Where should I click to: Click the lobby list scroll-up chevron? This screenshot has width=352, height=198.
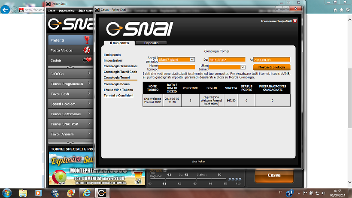[x=70, y=67]
